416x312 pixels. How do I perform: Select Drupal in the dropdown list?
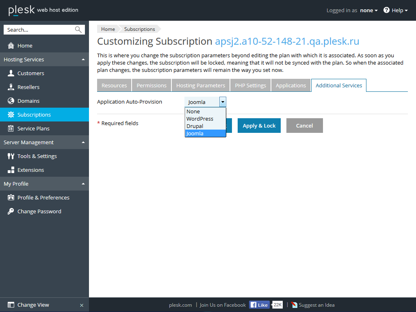coord(195,126)
